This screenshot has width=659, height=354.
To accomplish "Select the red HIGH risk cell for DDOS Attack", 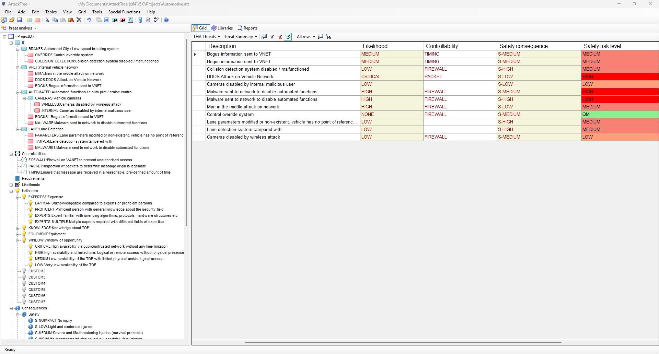I will (x=619, y=77).
